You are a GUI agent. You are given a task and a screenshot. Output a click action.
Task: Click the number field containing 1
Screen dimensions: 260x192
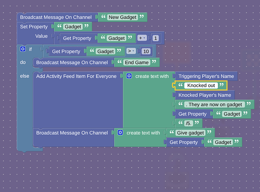point(155,38)
